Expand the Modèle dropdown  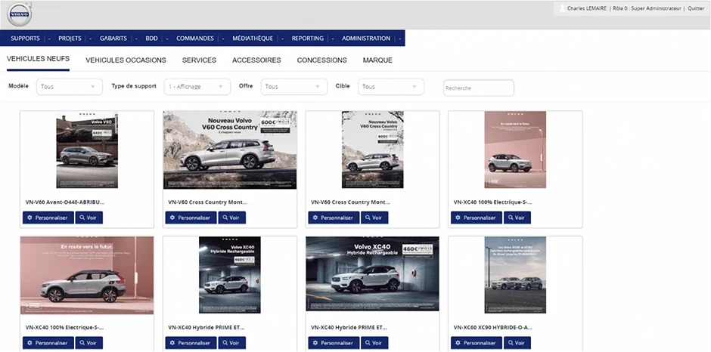coord(70,87)
